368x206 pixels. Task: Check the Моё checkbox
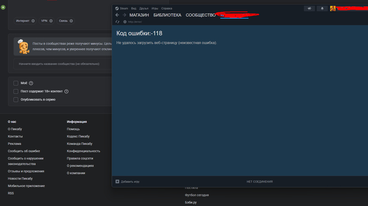click(x=16, y=83)
